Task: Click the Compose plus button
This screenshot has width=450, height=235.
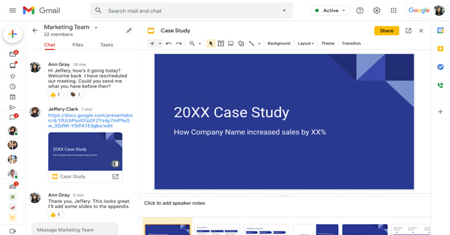Action: click(13, 34)
